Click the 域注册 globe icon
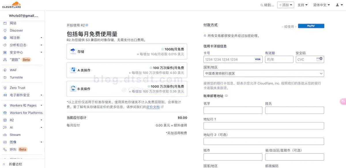The image size is (346, 168). (5, 38)
